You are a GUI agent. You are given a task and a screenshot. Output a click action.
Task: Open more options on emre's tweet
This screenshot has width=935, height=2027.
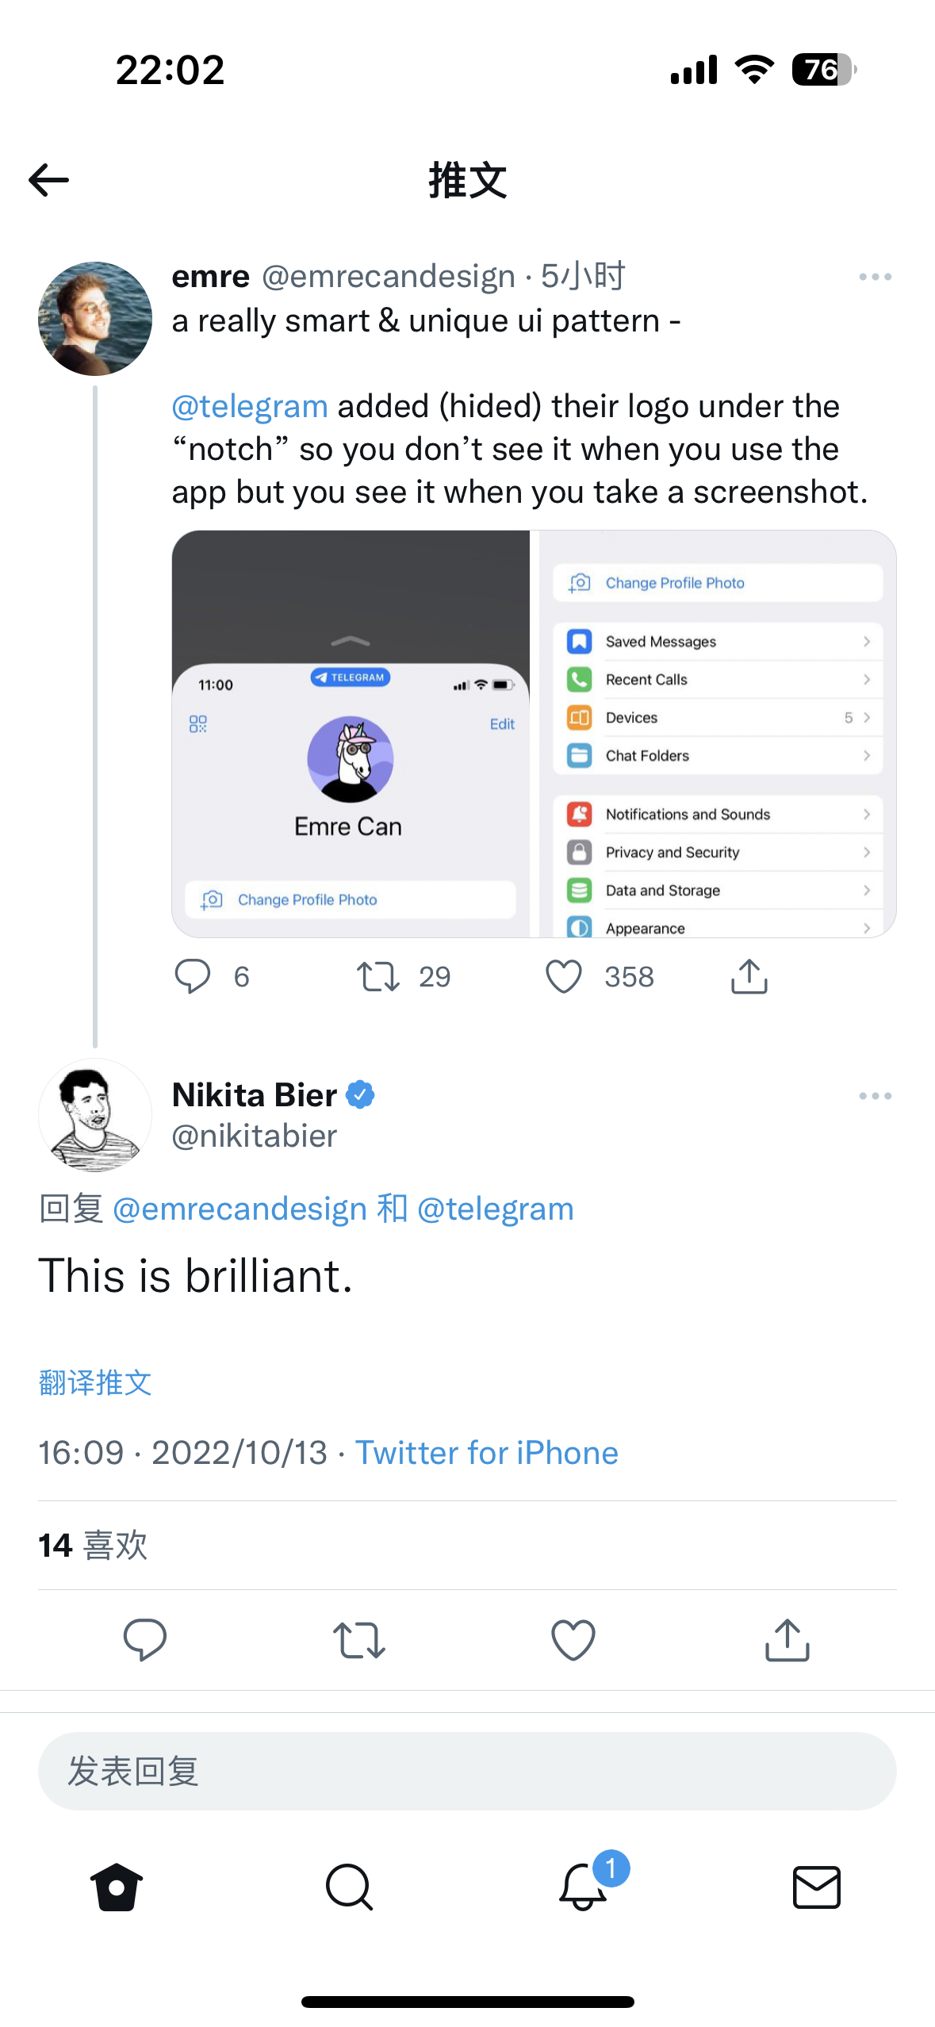(x=875, y=277)
